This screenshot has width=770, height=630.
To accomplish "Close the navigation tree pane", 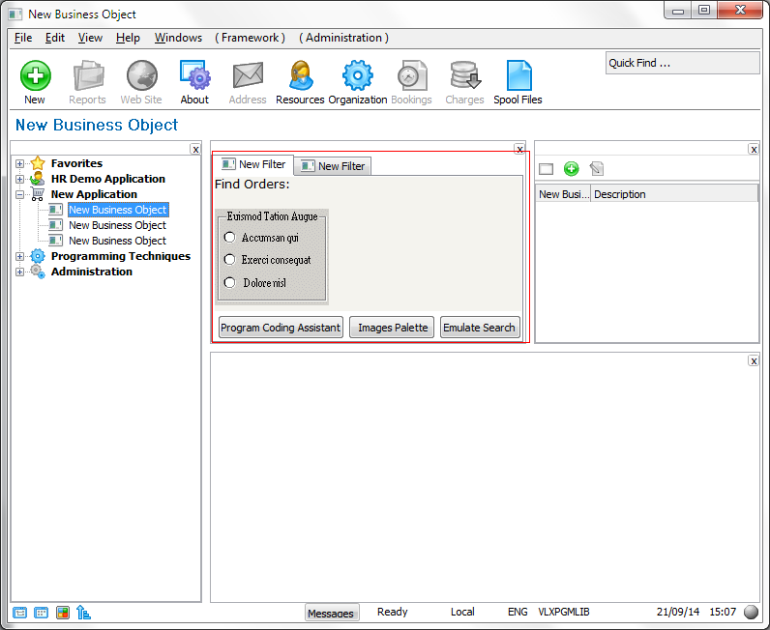I will point(195,150).
